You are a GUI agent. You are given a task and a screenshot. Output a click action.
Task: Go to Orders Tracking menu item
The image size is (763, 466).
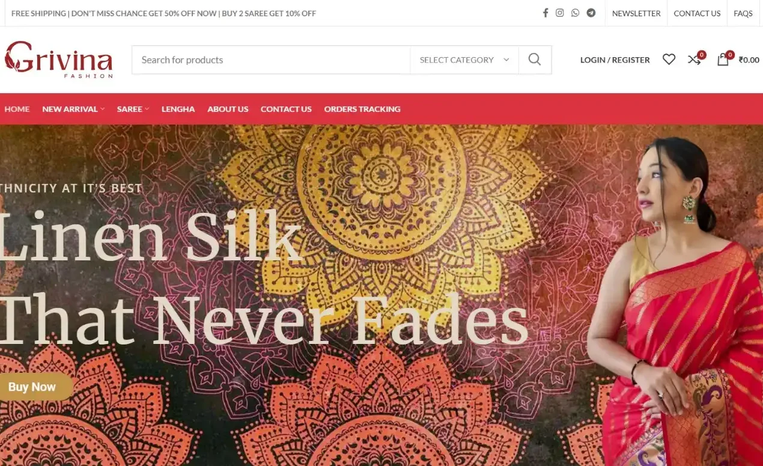pyautogui.click(x=362, y=109)
